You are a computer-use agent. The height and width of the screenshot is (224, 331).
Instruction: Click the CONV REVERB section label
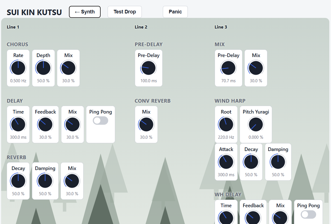click(153, 101)
